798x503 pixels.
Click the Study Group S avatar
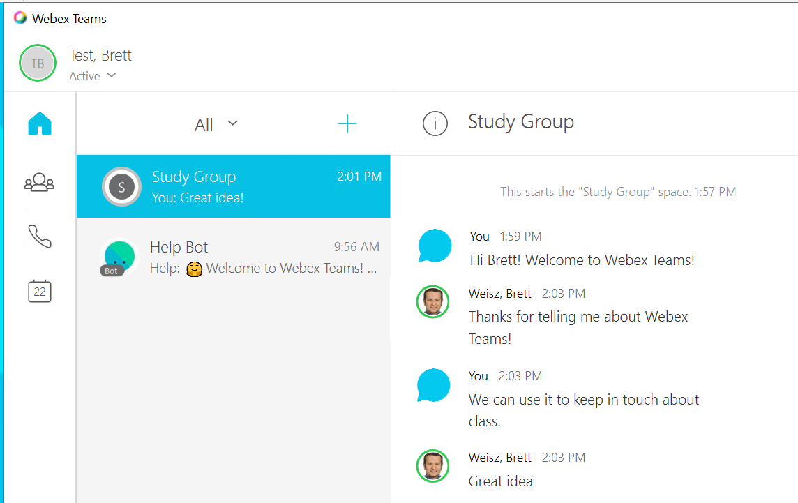coord(122,187)
